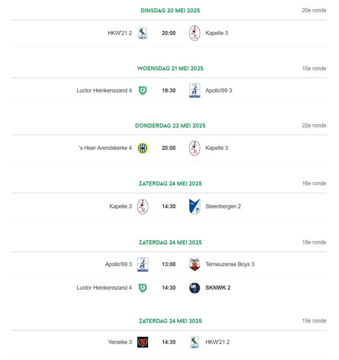The image size is (339, 360).
Task: Click the Terneuzense Boys crest
Action: click(x=195, y=264)
